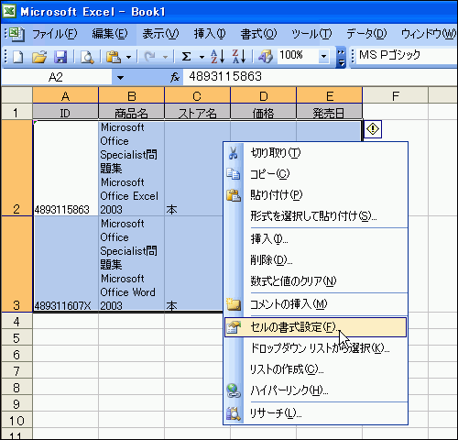The image size is (458, 440).
Task: Click the Excel icon in title bar
Action: (x=10, y=12)
